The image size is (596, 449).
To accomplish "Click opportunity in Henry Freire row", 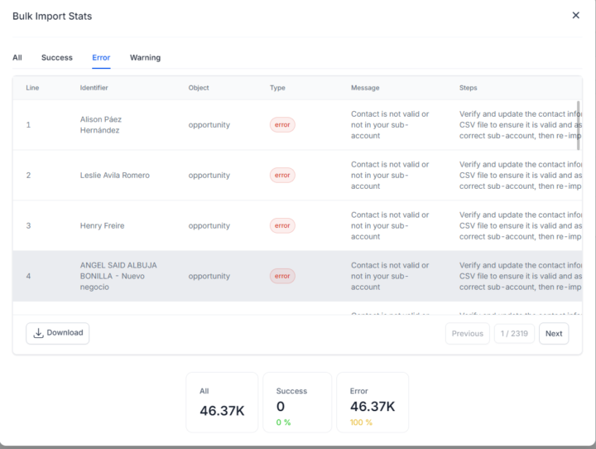I will click(209, 225).
